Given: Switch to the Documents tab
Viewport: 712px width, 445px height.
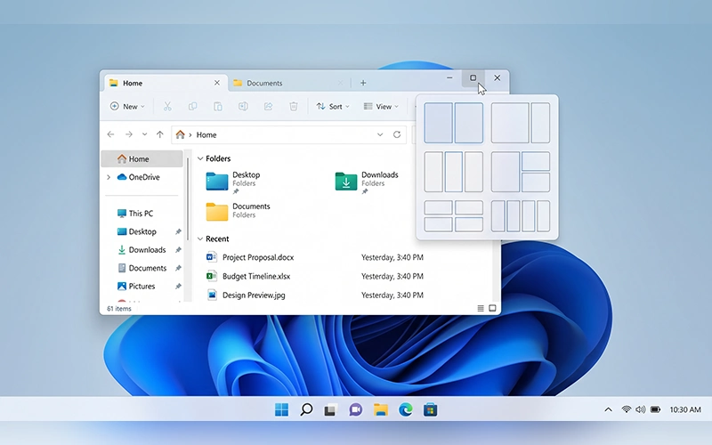Looking at the screenshot, I should pos(288,83).
